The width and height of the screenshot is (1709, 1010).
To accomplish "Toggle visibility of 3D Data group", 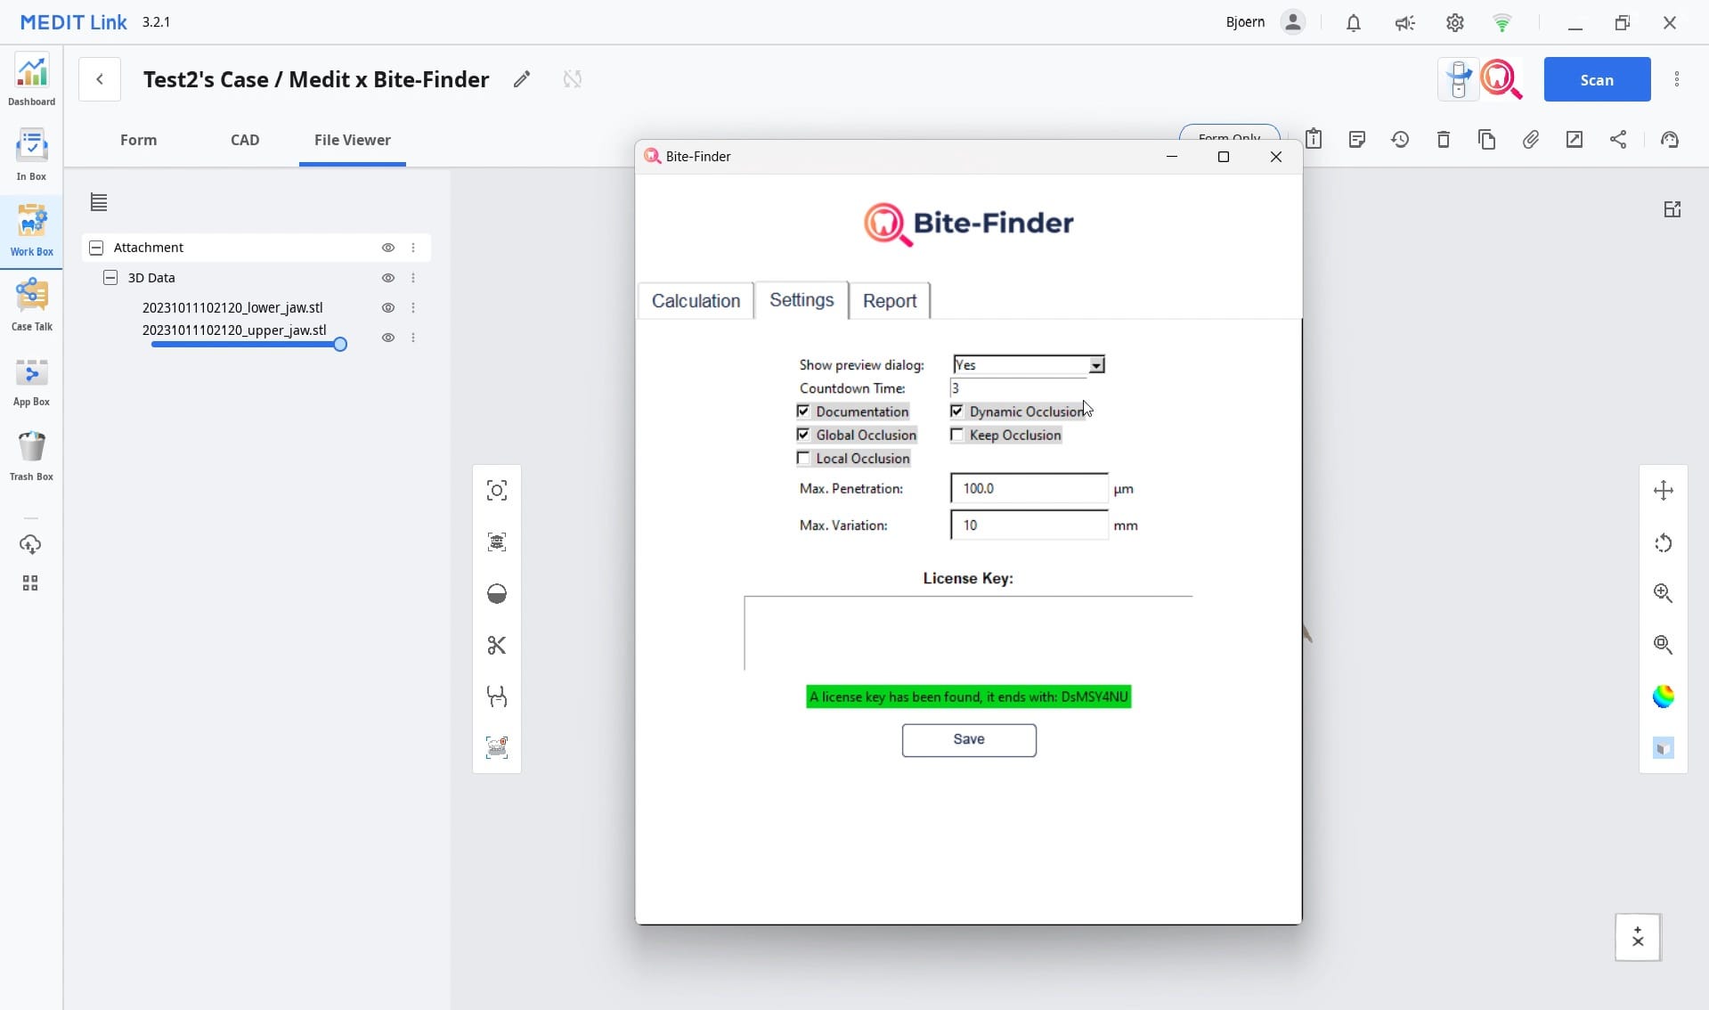I will pyautogui.click(x=388, y=278).
